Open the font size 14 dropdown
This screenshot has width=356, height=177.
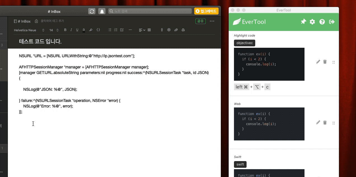tap(54, 30)
